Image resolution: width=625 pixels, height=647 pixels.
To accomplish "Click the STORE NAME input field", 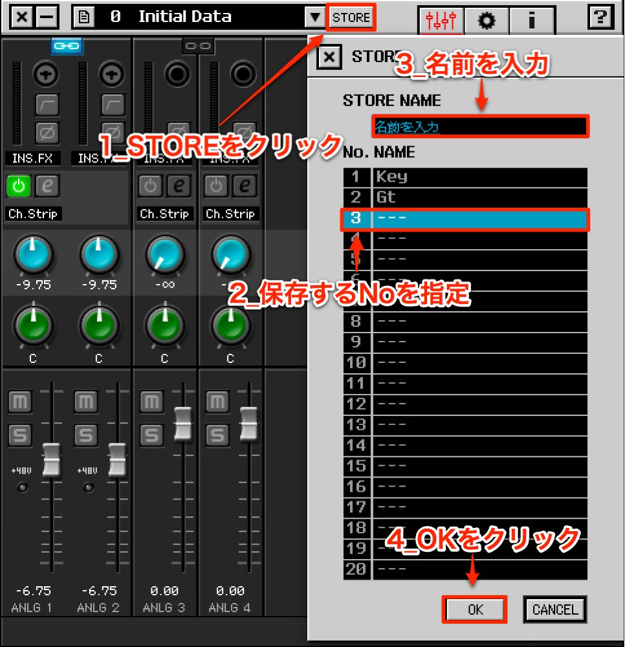I will 480,126.
